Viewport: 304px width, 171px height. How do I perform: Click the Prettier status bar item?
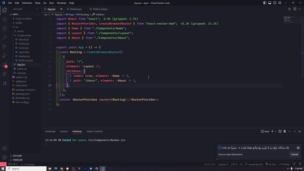(285, 164)
